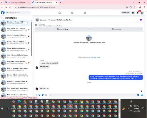Click the Search Facebook field
This screenshot has height=118, width=147.
[18, 13]
